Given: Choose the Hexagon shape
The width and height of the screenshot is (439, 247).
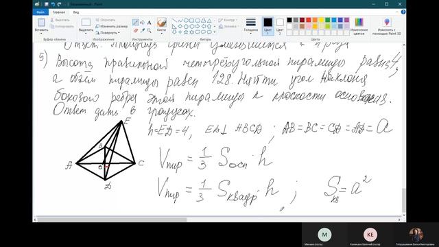Looking at the screenshot, I should (x=192, y=26).
